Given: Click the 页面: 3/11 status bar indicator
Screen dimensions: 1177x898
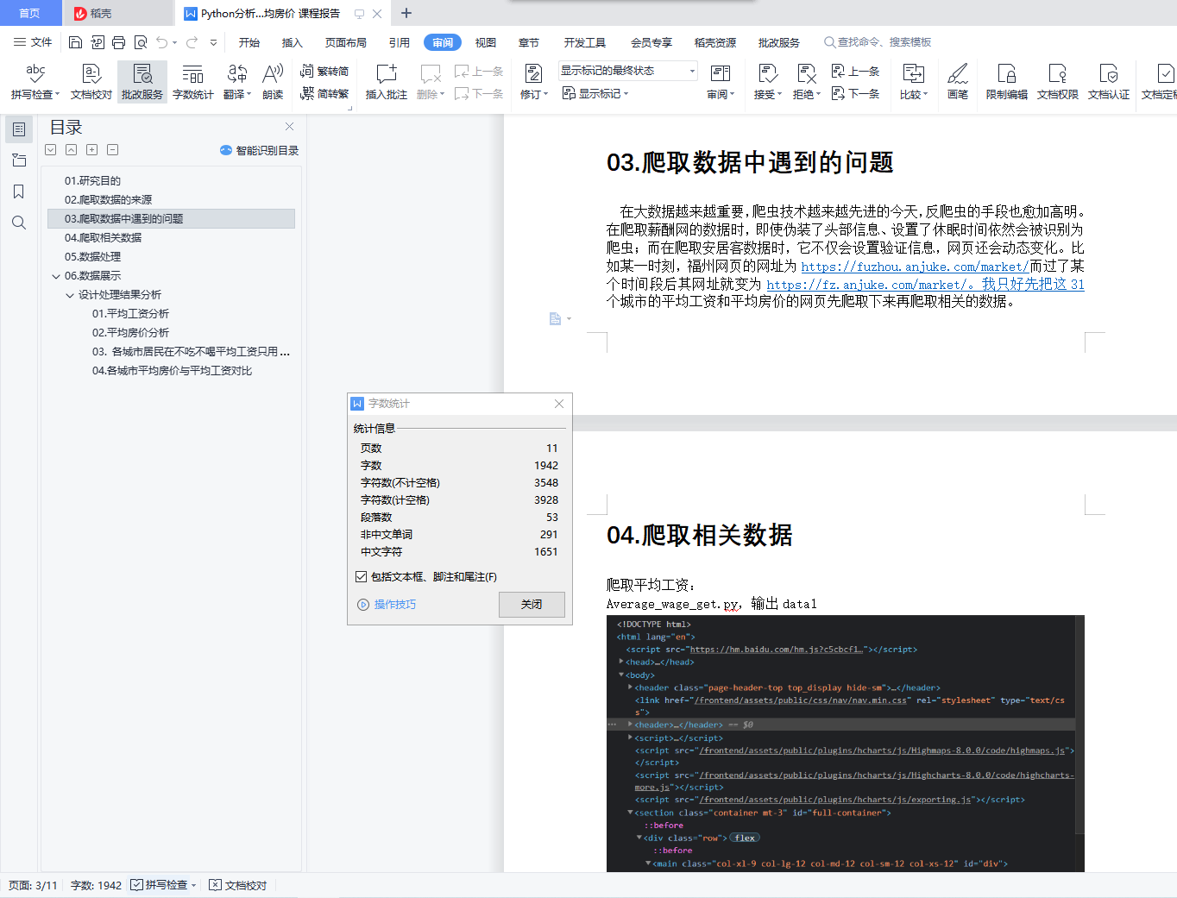Looking at the screenshot, I should click(33, 885).
